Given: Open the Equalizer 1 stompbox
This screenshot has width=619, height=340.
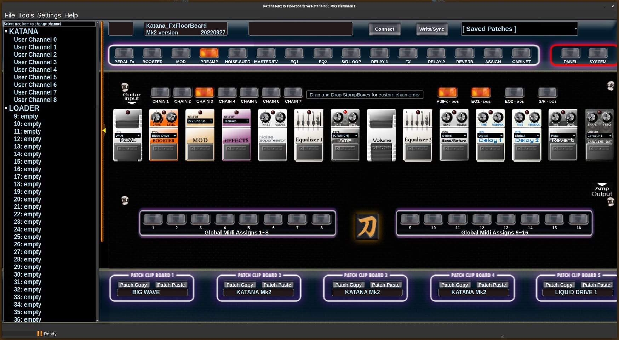Looking at the screenshot, I should (309, 135).
